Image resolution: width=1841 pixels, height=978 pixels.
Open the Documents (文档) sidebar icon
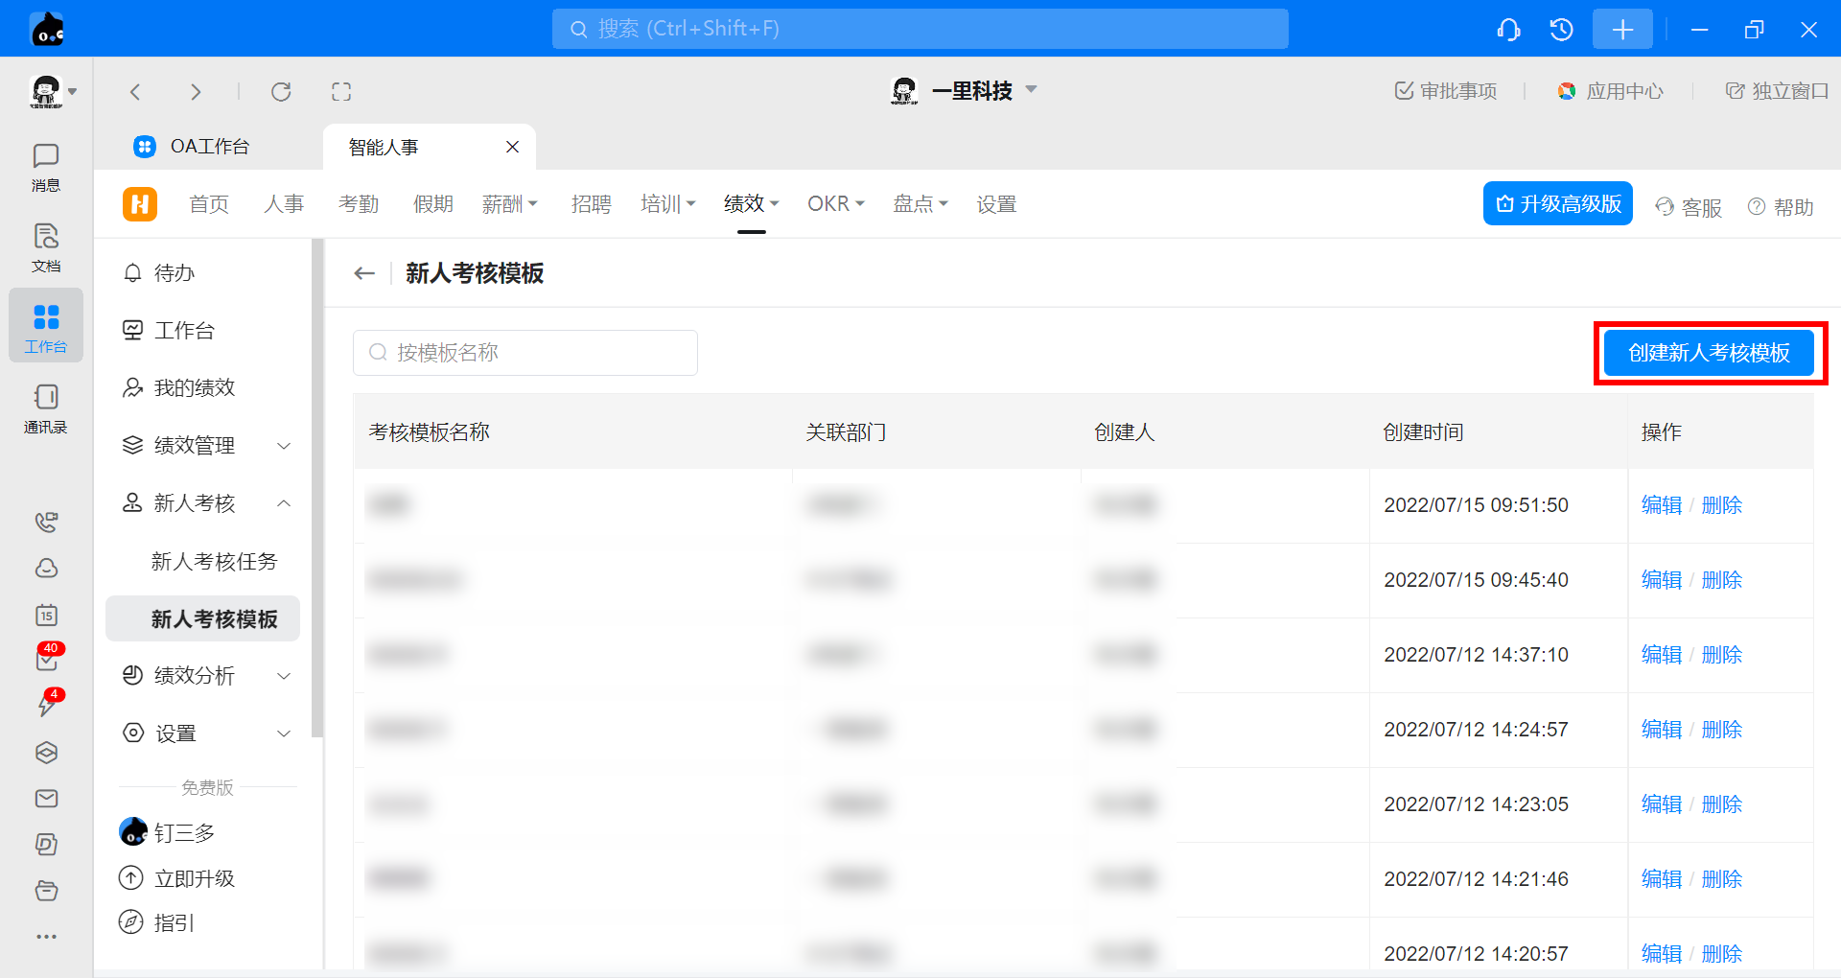point(45,247)
